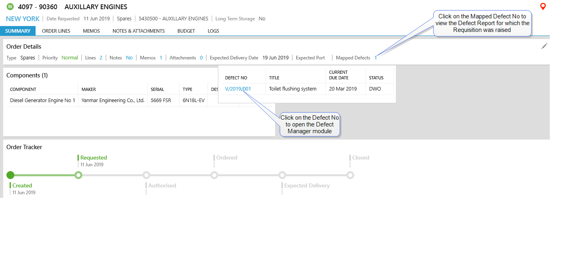This screenshot has width=563, height=262.
Task: Click the Memos count value 1
Action: point(161,58)
